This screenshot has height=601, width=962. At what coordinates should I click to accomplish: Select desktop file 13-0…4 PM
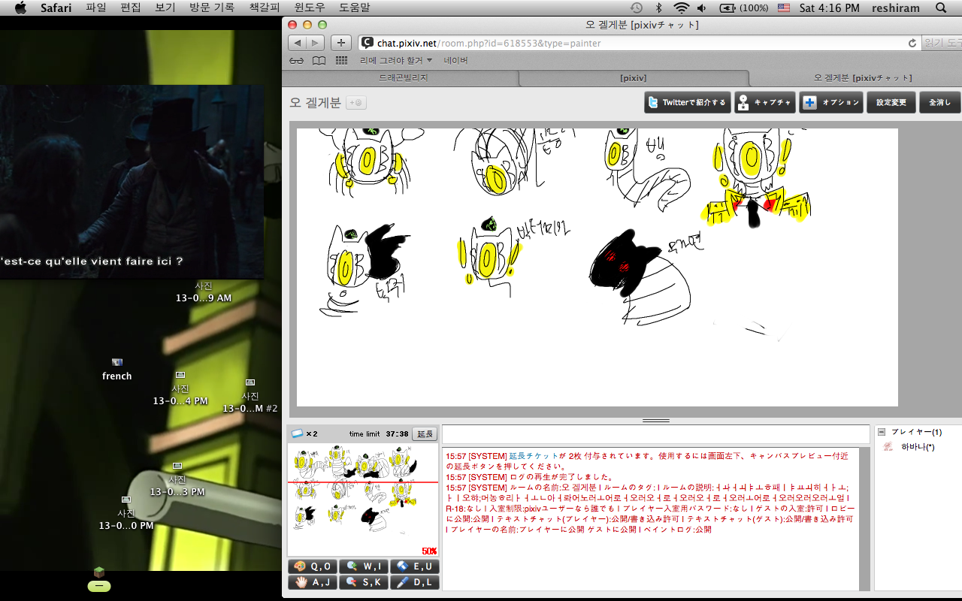180,388
